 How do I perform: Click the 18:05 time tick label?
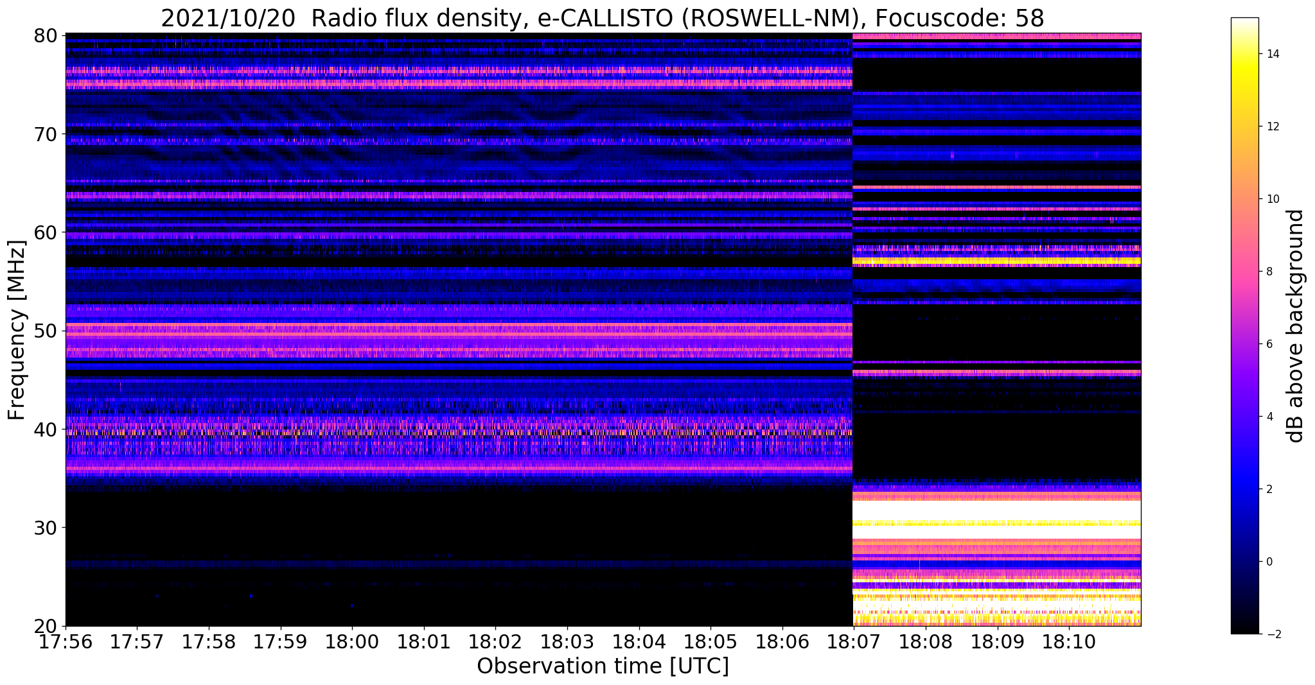point(710,642)
